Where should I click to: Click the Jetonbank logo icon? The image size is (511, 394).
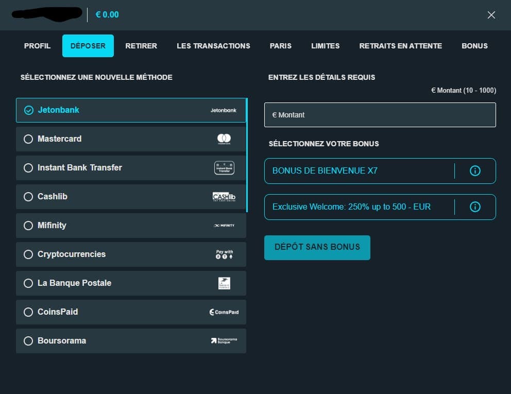[223, 110]
